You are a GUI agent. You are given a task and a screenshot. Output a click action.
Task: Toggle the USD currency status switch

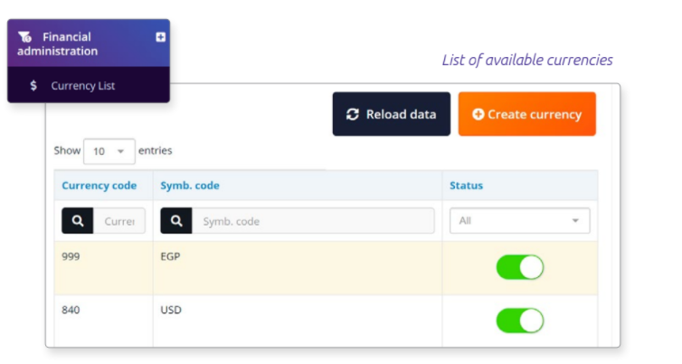click(x=519, y=321)
